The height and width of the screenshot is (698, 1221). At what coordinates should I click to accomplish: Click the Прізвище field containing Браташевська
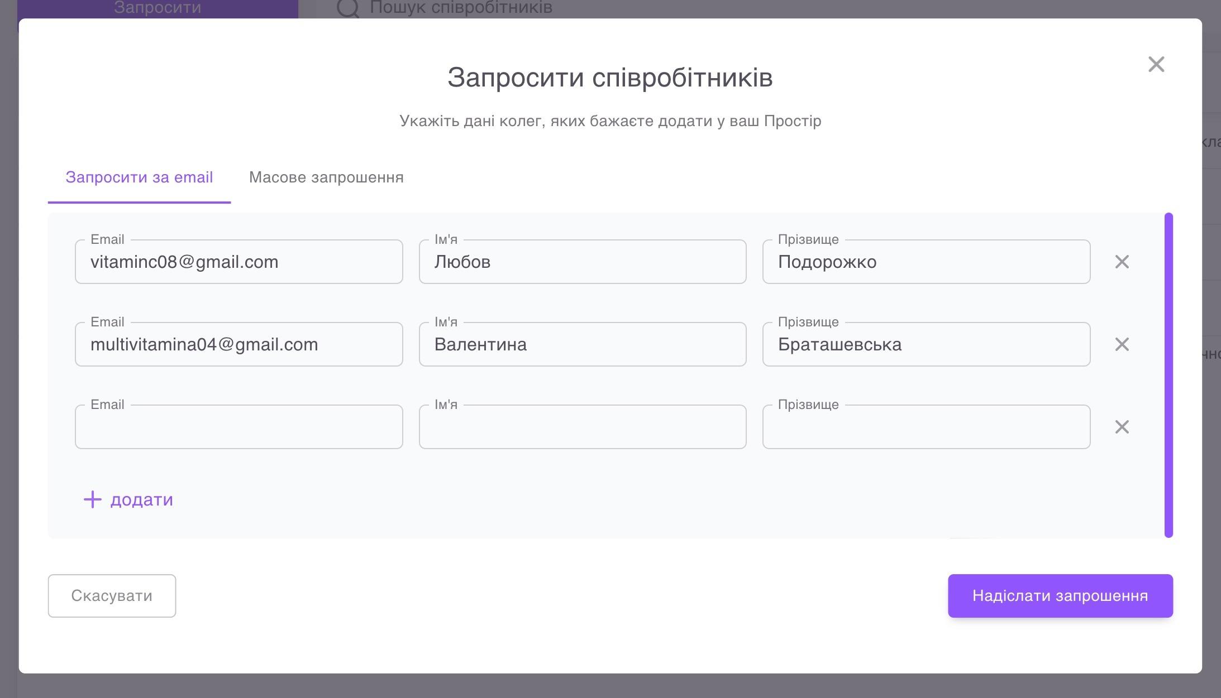[926, 344]
